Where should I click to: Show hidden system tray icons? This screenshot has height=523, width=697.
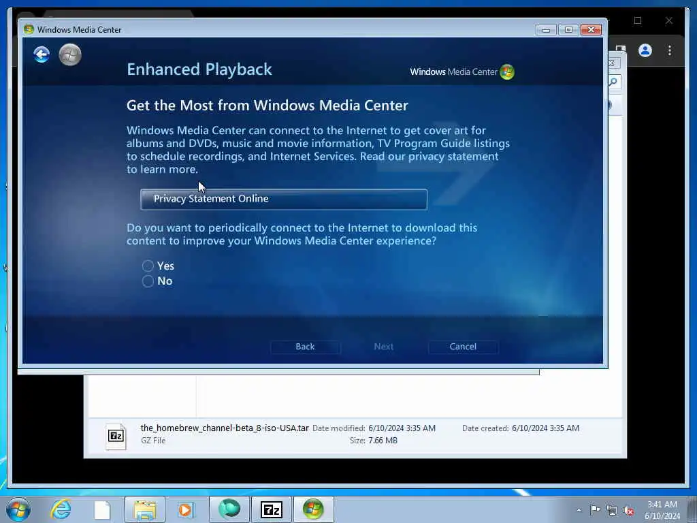(579, 510)
